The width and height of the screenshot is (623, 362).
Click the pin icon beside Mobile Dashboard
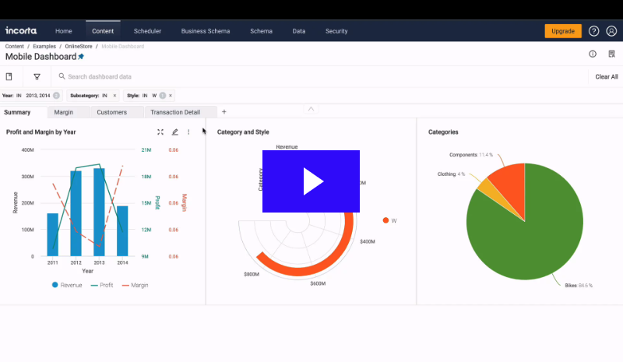pyautogui.click(x=81, y=57)
